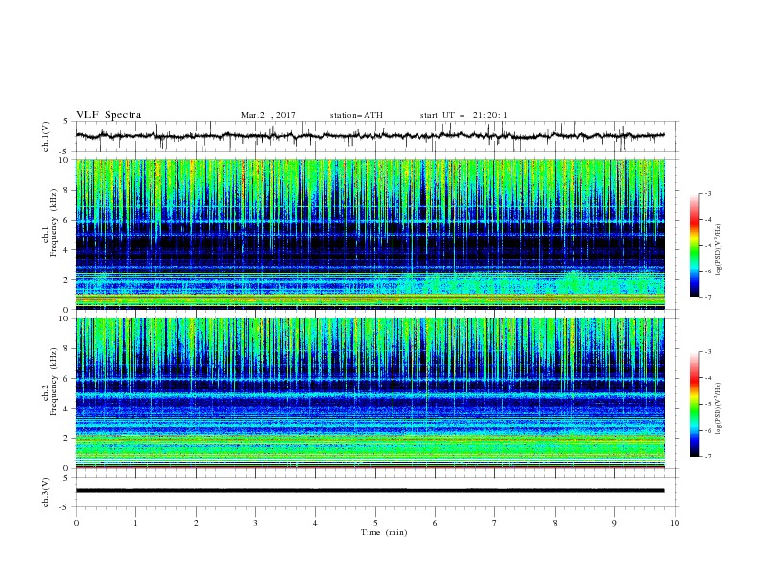Click the "station=ATH" header label

pyautogui.click(x=356, y=115)
